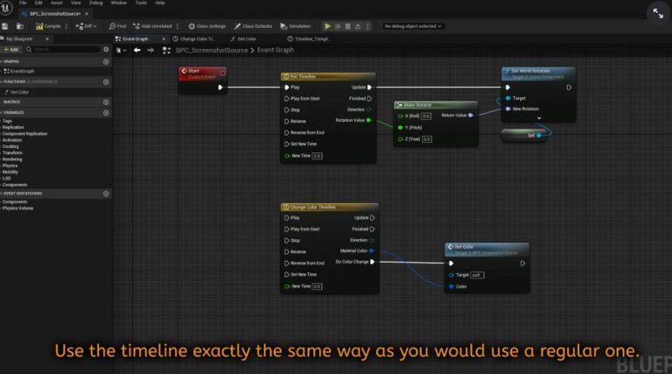Open the Edit menu
The width and height of the screenshot is (672, 374).
[x=38, y=3]
